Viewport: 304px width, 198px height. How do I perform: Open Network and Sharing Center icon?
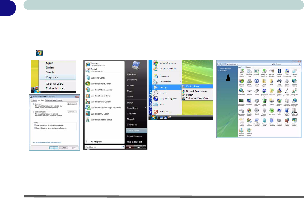(x=264, y=93)
